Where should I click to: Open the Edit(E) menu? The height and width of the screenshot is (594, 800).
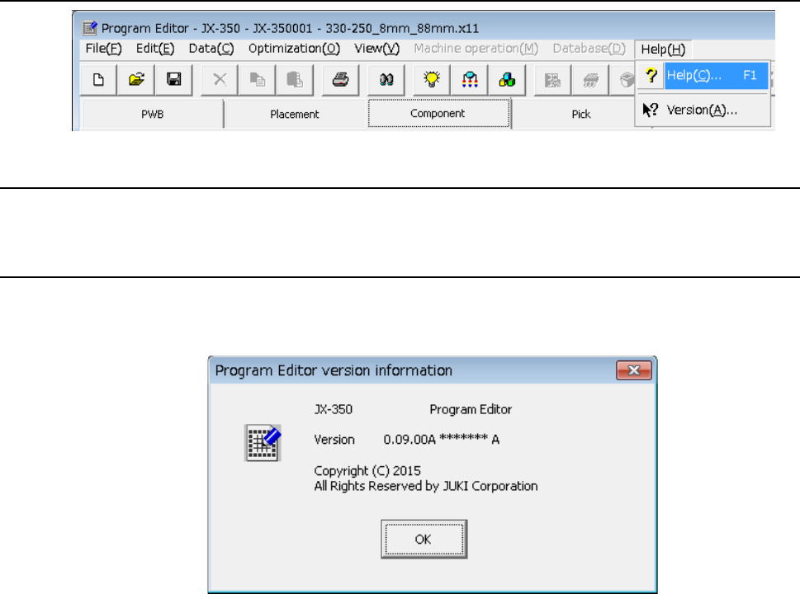click(155, 49)
